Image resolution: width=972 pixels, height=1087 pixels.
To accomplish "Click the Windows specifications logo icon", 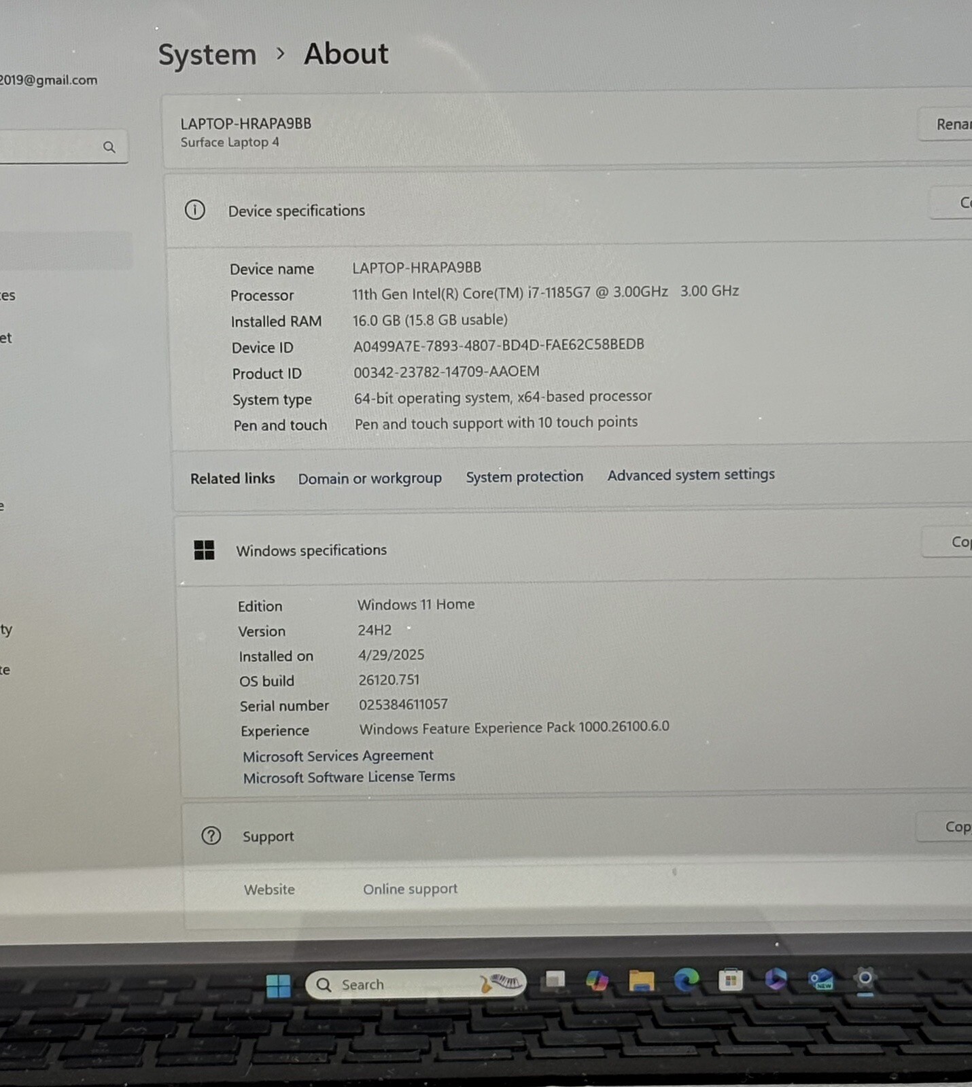I will click(204, 550).
